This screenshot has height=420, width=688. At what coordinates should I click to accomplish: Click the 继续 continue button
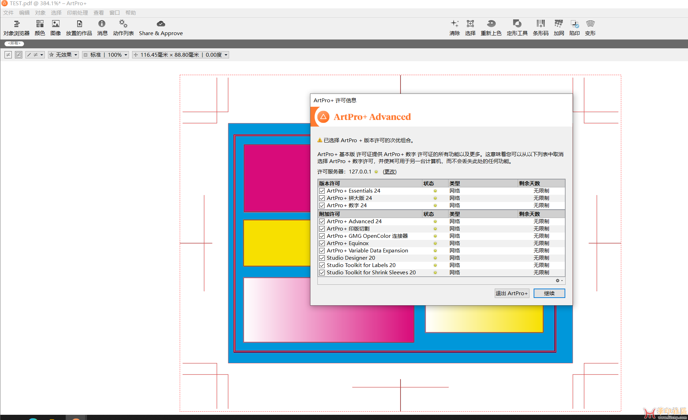[x=549, y=293]
